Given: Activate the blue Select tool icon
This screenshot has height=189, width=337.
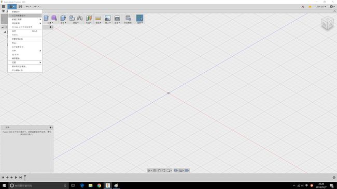Looking at the screenshot, I should point(139,18).
